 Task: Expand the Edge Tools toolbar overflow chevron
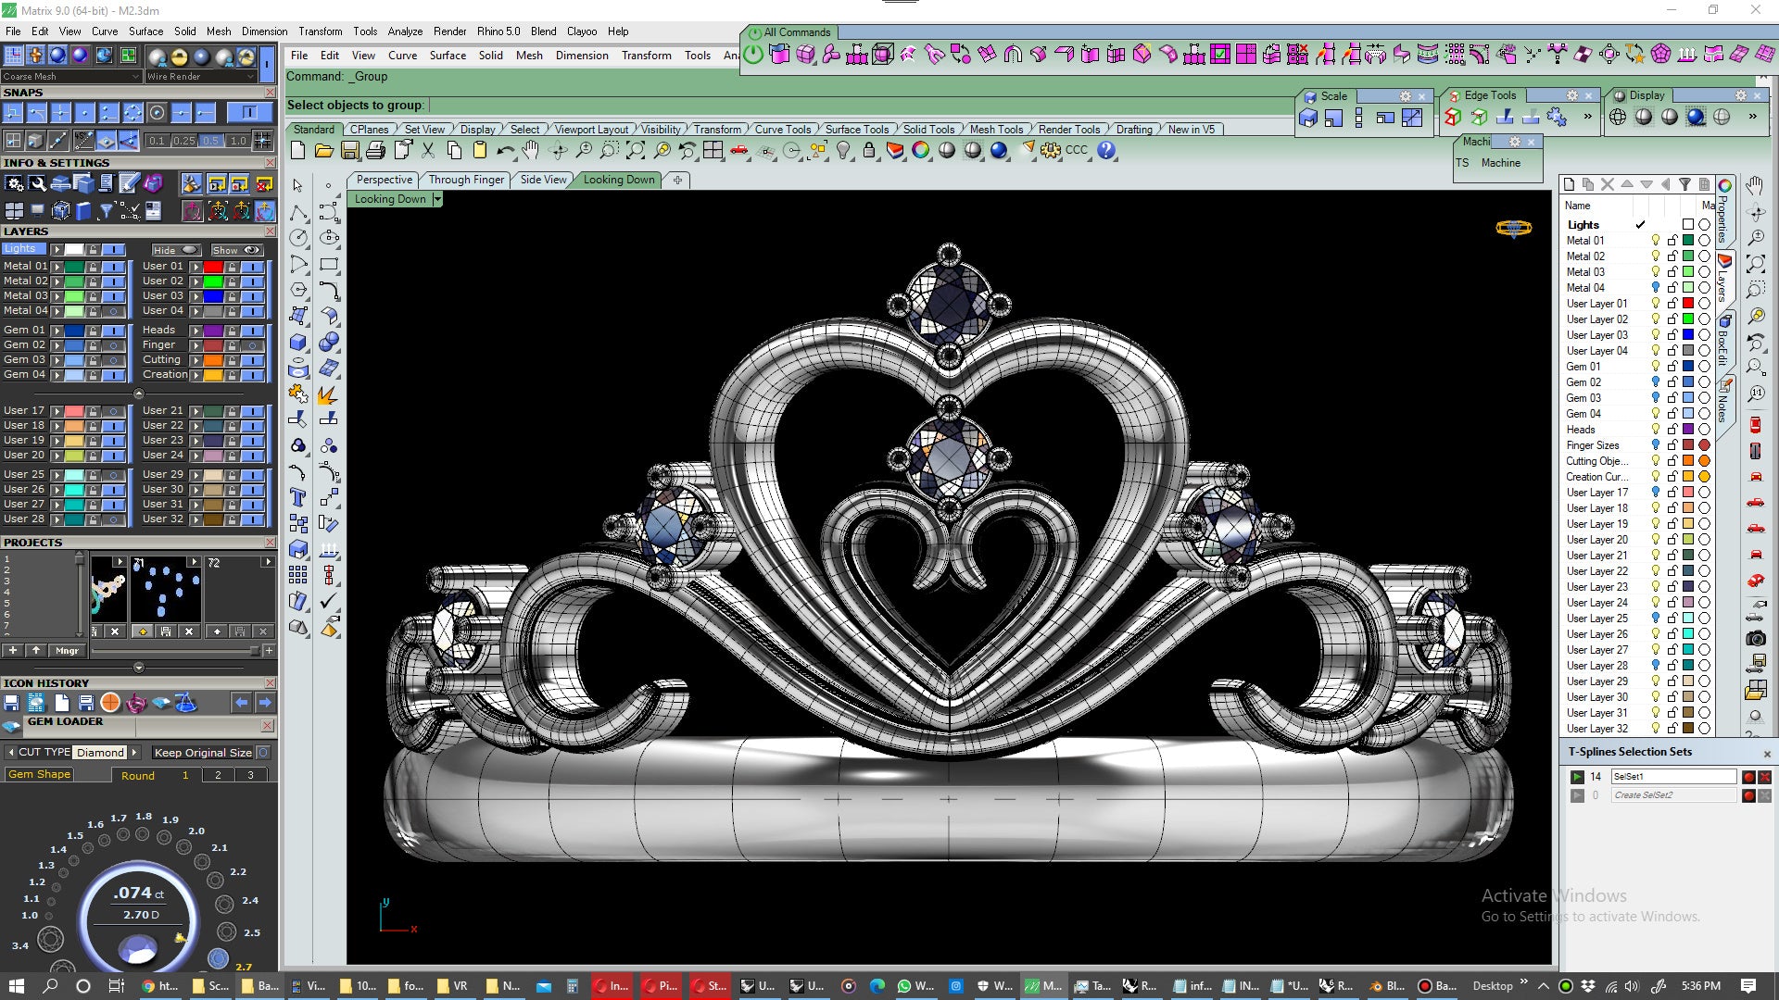click(1587, 117)
